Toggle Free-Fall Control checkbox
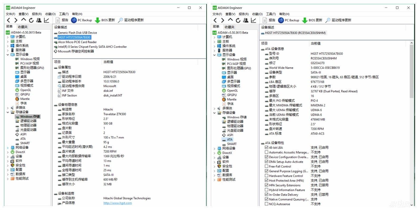419x210 pixels. 266,166
